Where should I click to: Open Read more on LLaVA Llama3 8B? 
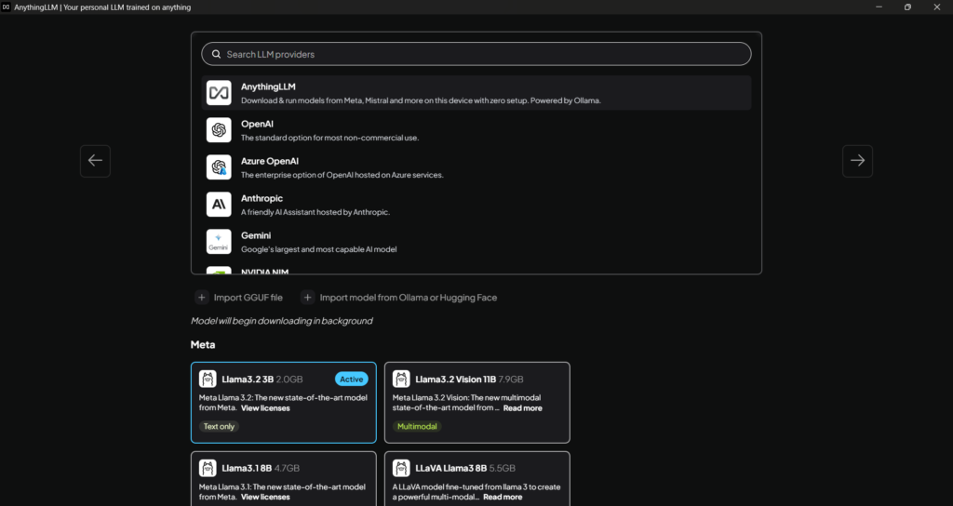pos(503,497)
